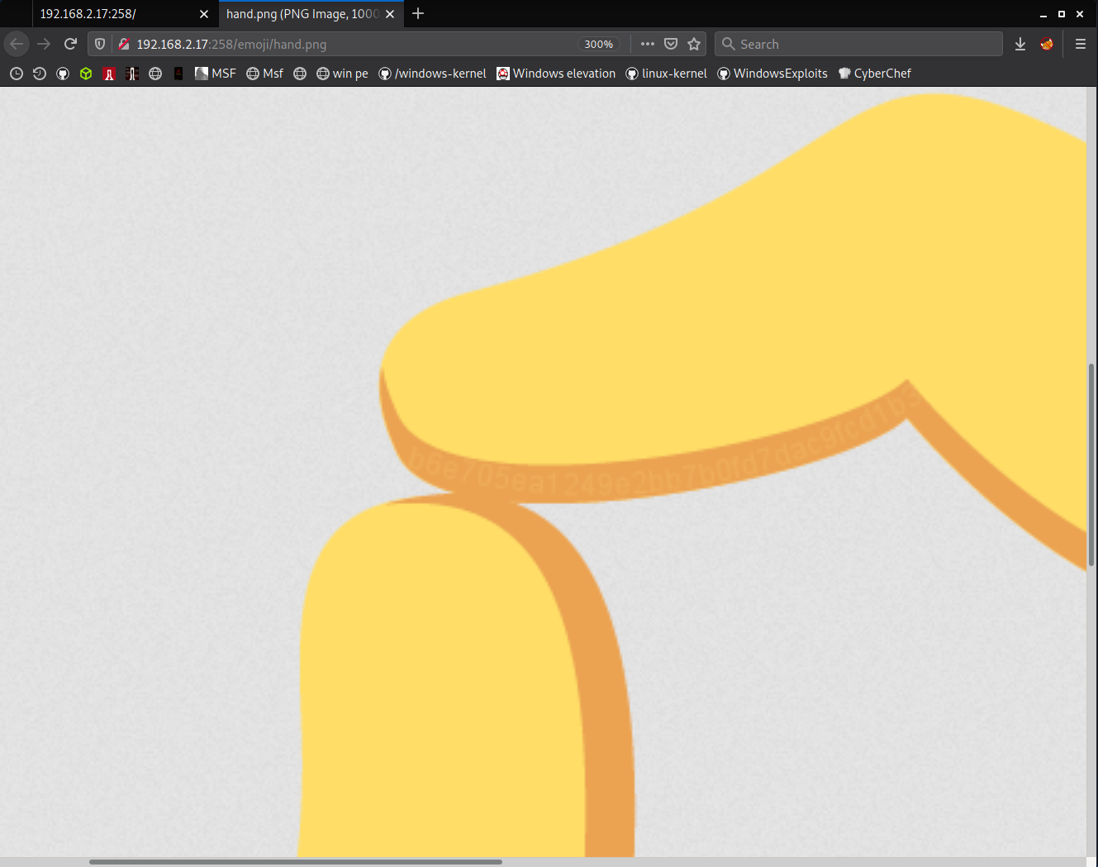Open the linux-kernel bookmark
1098x867 pixels.
pyautogui.click(x=666, y=74)
